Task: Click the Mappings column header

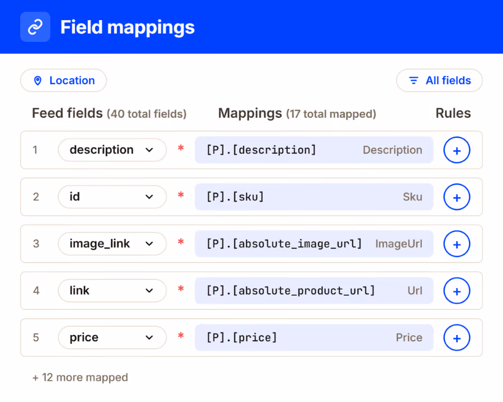Action: point(250,113)
